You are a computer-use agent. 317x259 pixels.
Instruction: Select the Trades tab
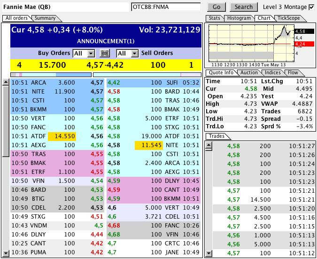click(x=216, y=136)
